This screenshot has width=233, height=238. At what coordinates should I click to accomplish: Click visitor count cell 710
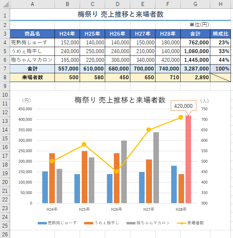[x=168, y=77]
